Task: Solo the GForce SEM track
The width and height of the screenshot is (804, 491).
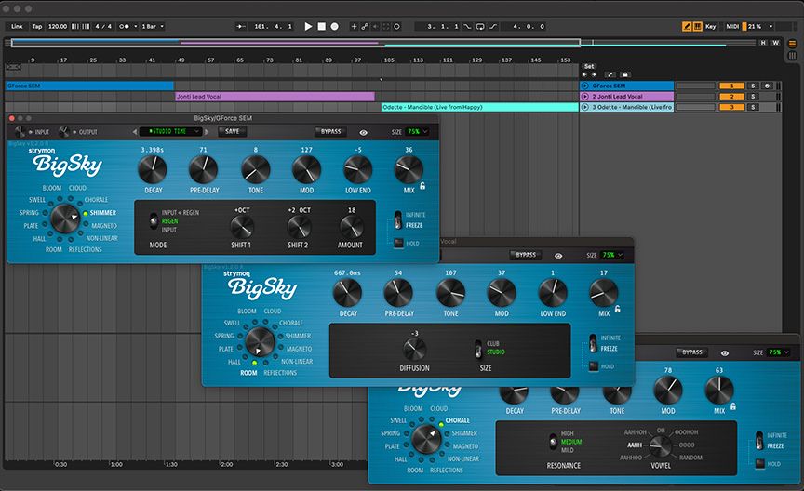Action: [752, 86]
